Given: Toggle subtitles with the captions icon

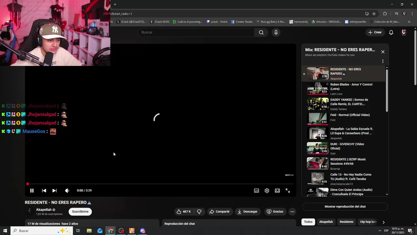Looking at the screenshot, I should pyautogui.click(x=256, y=191).
